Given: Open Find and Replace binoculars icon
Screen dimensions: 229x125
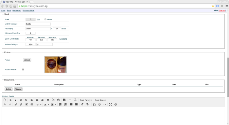Looking at the screenshot, I should (x=64, y=100).
